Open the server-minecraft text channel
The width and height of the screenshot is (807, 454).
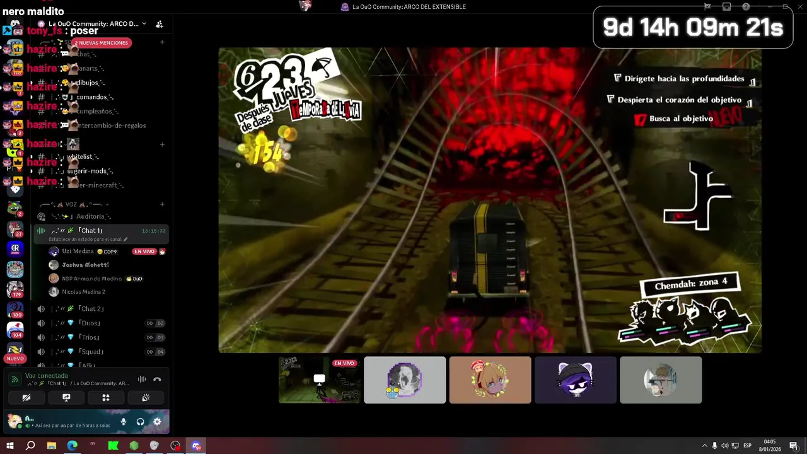(x=101, y=185)
